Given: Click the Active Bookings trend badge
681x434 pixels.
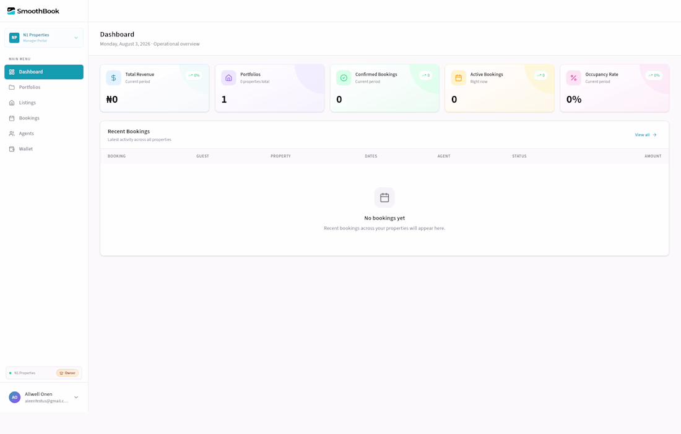Looking at the screenshot, I should pyautogui.click(x=540, y=75).
